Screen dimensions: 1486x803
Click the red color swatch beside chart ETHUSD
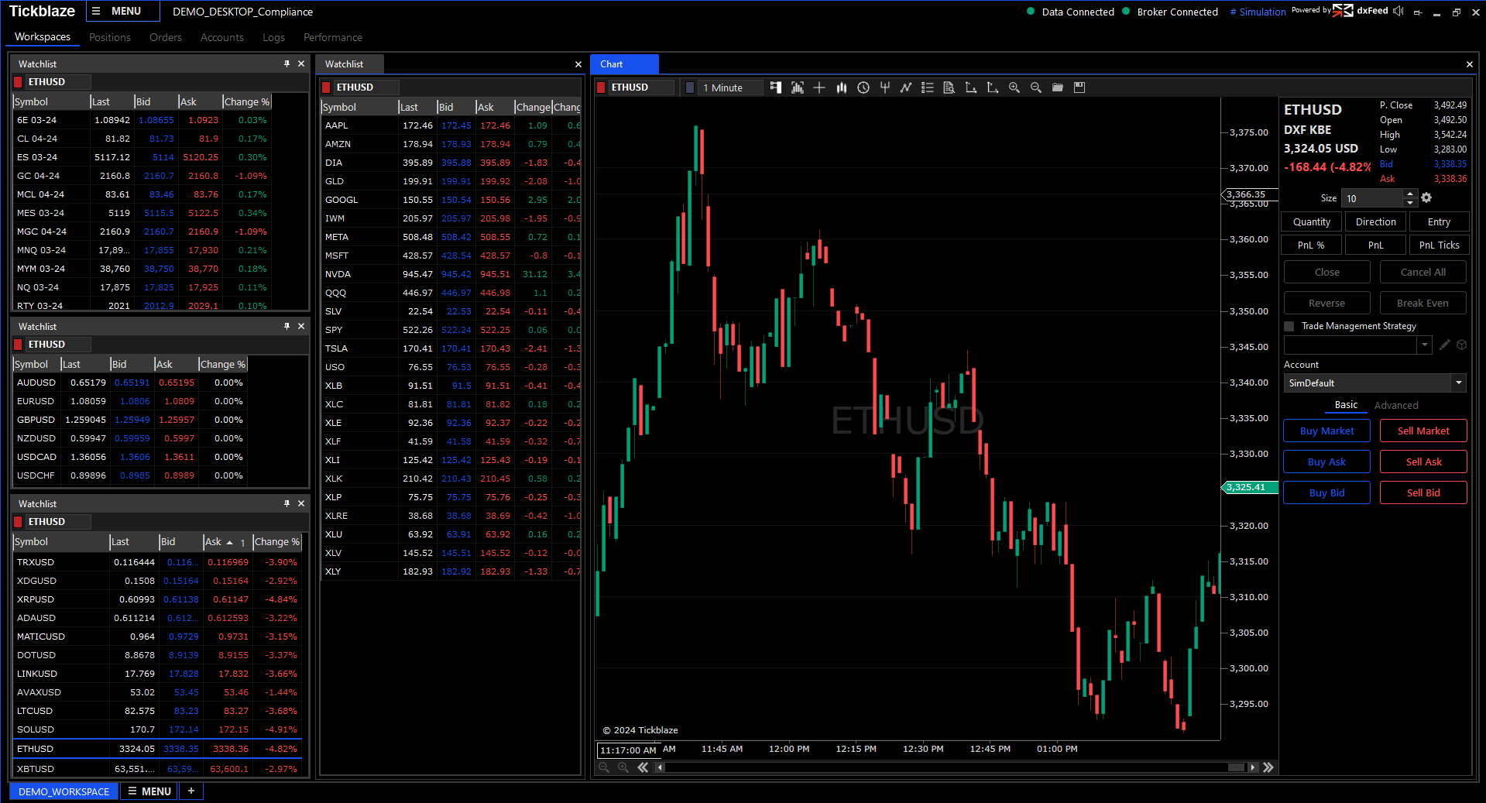601,88
